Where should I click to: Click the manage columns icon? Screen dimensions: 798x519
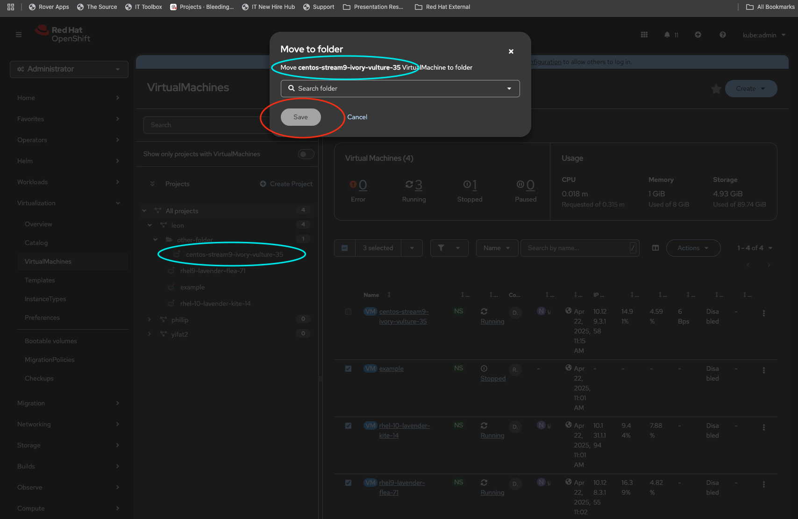[x=655, y=248]
